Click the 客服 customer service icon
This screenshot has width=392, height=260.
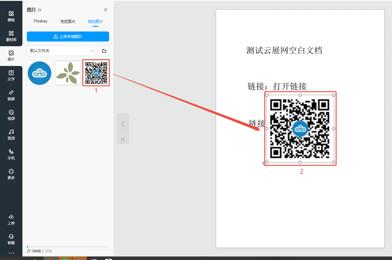tap(11, 239)
